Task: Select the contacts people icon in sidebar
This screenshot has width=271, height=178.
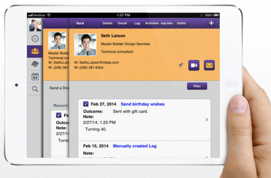Action: coord(35,52)
